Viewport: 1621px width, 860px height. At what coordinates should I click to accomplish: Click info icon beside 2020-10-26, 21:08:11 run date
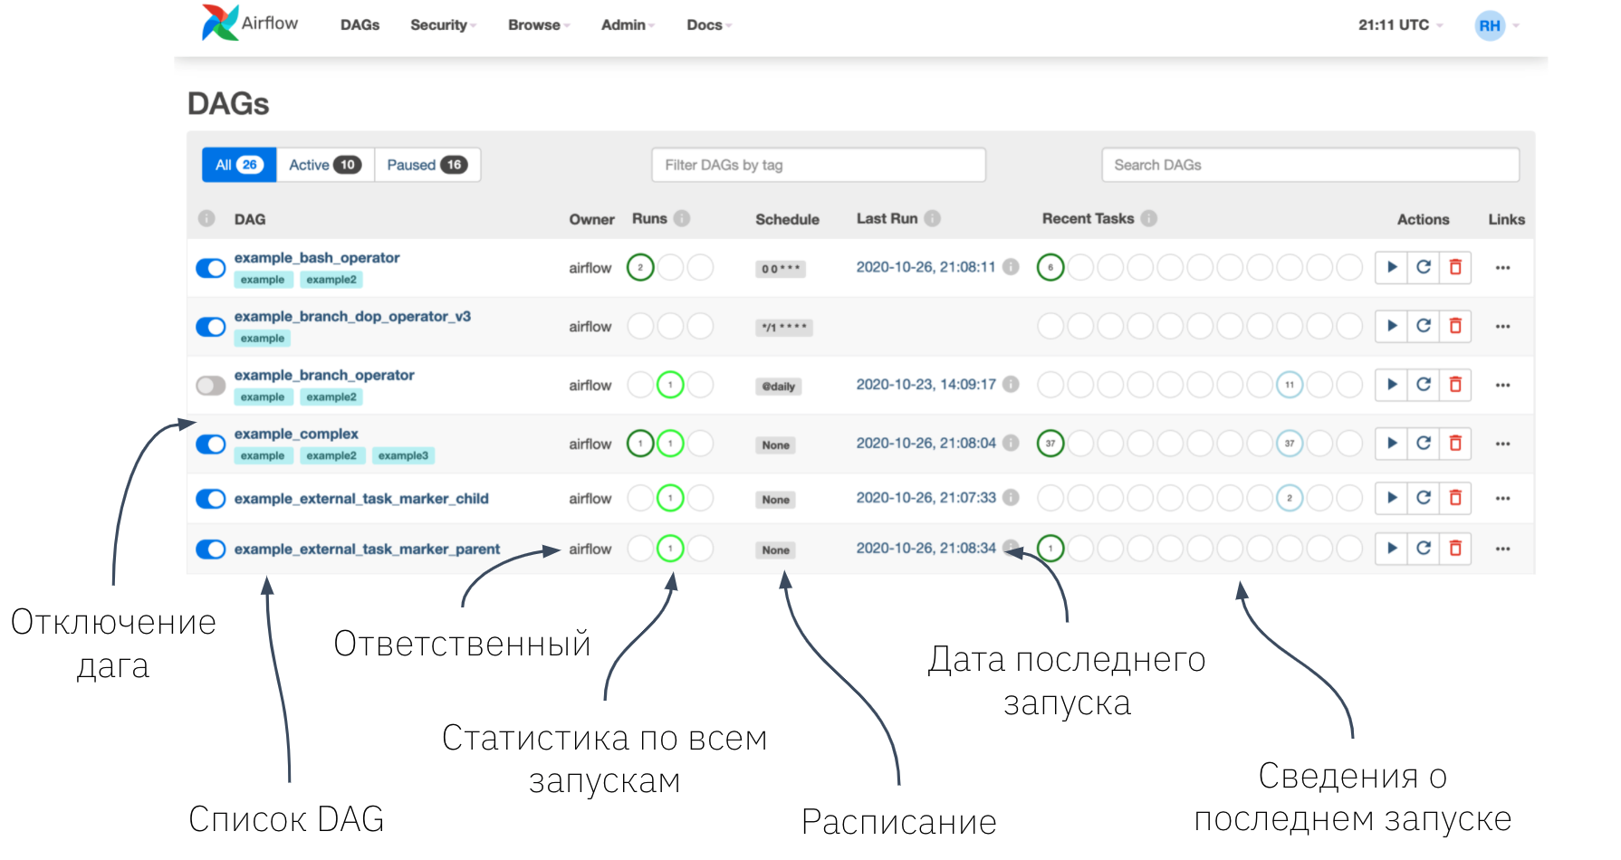pyautogui.click(x=1011, y=267)
